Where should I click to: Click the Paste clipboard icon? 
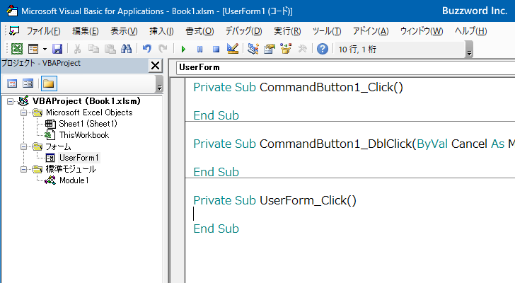coord(110,49)
